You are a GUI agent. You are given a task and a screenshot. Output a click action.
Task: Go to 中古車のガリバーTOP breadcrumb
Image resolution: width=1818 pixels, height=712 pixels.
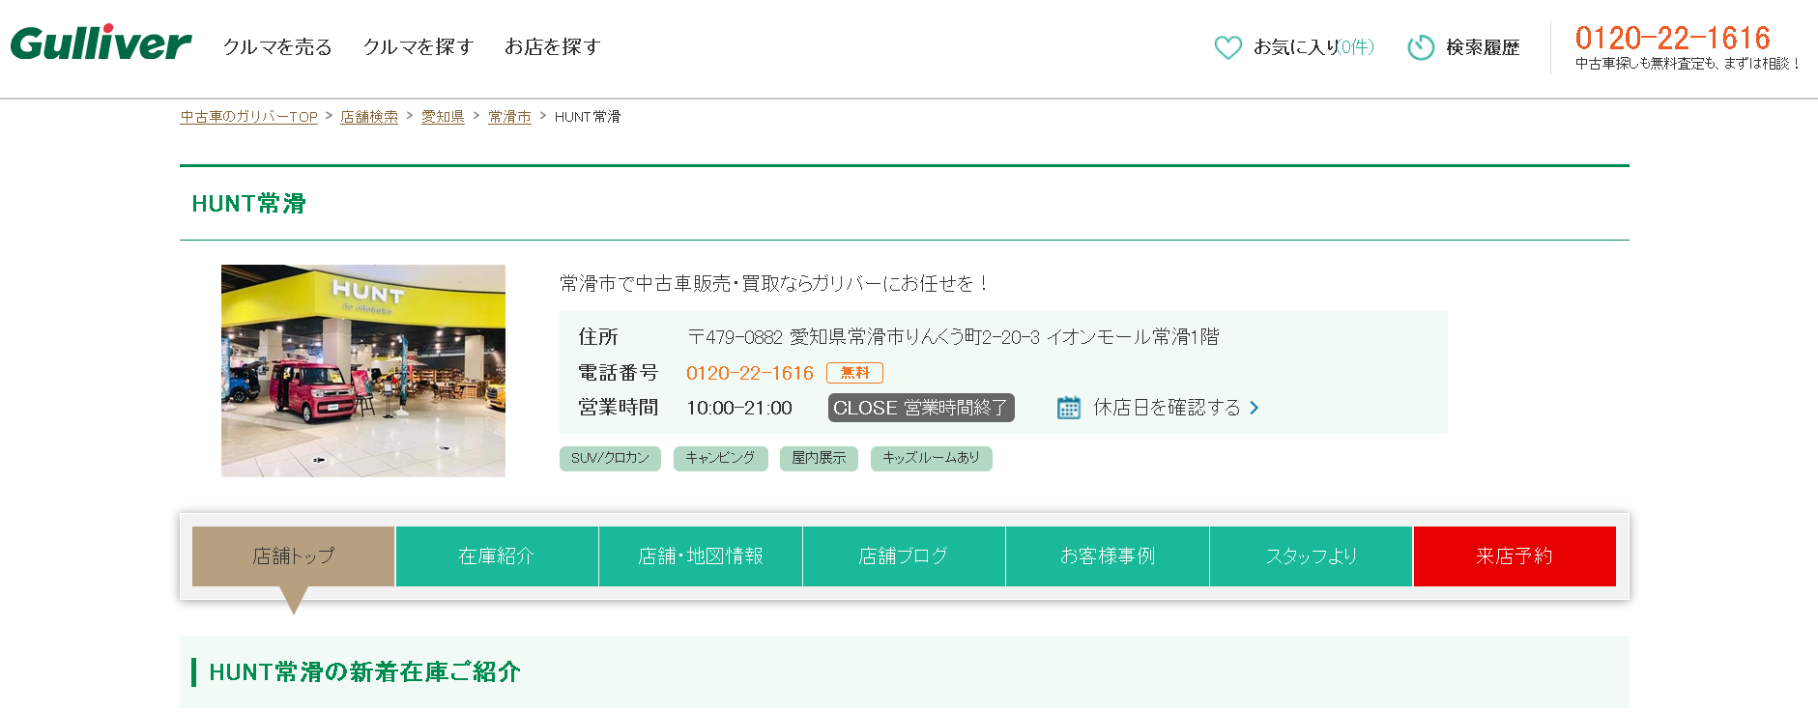[x=248, y=117]
